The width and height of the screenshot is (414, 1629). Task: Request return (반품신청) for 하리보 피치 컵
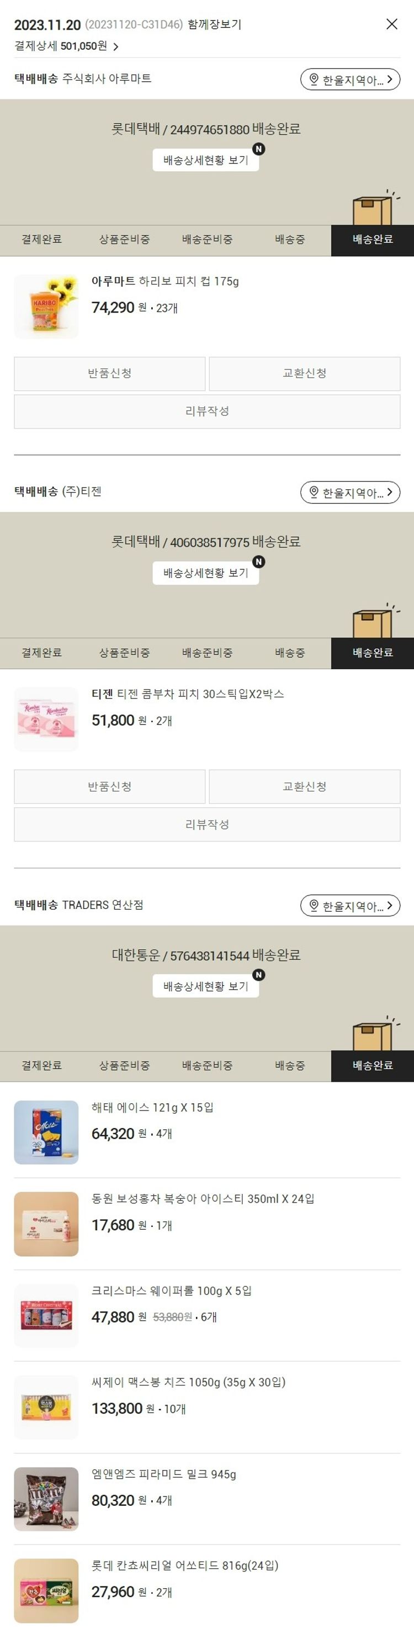(x=110, y=373)
